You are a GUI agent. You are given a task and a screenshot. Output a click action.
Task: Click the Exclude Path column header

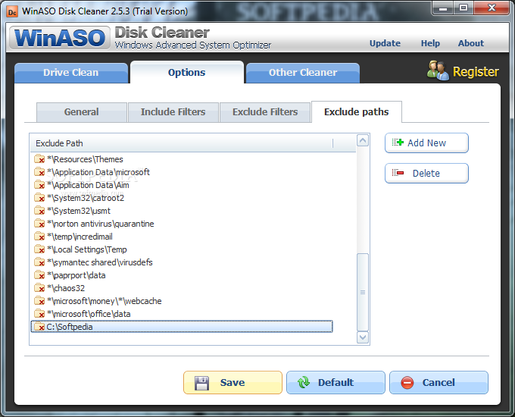[x=182, y=143]
